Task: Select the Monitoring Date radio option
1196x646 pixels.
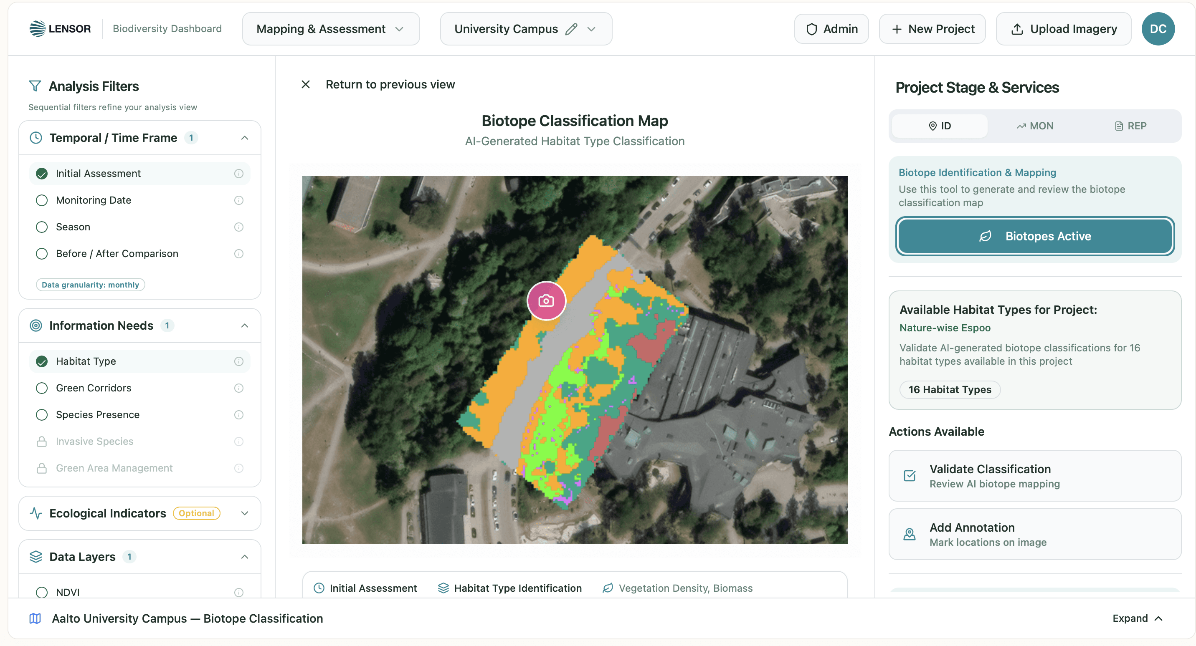Action: [x=42, y=200]
